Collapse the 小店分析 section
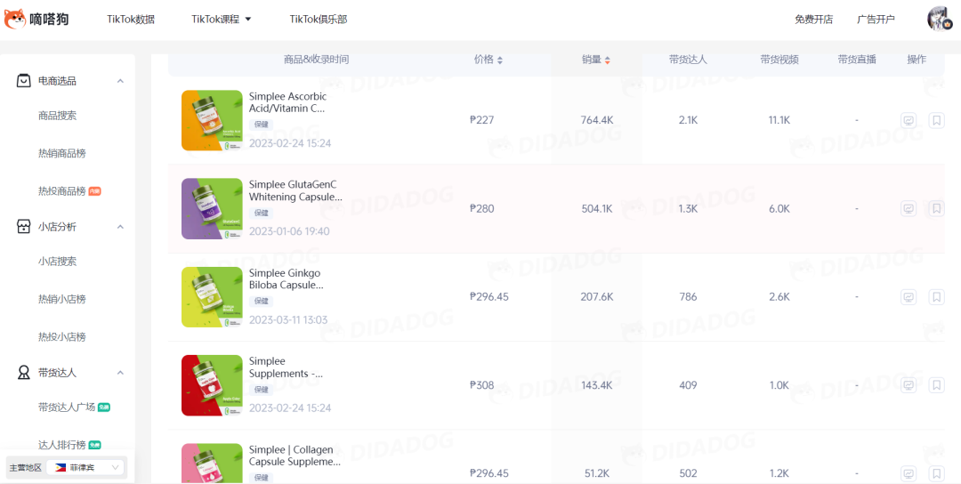Screen dimensions: 961x484 pos(120,227)
